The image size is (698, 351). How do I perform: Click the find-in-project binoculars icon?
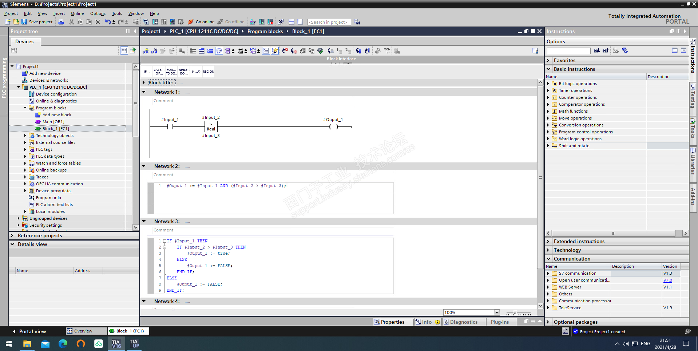[x=357, y=22]
